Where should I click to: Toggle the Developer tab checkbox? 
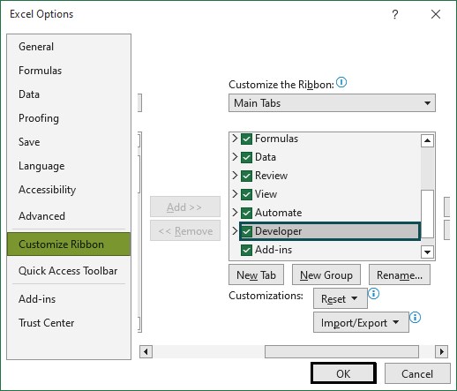246,231
